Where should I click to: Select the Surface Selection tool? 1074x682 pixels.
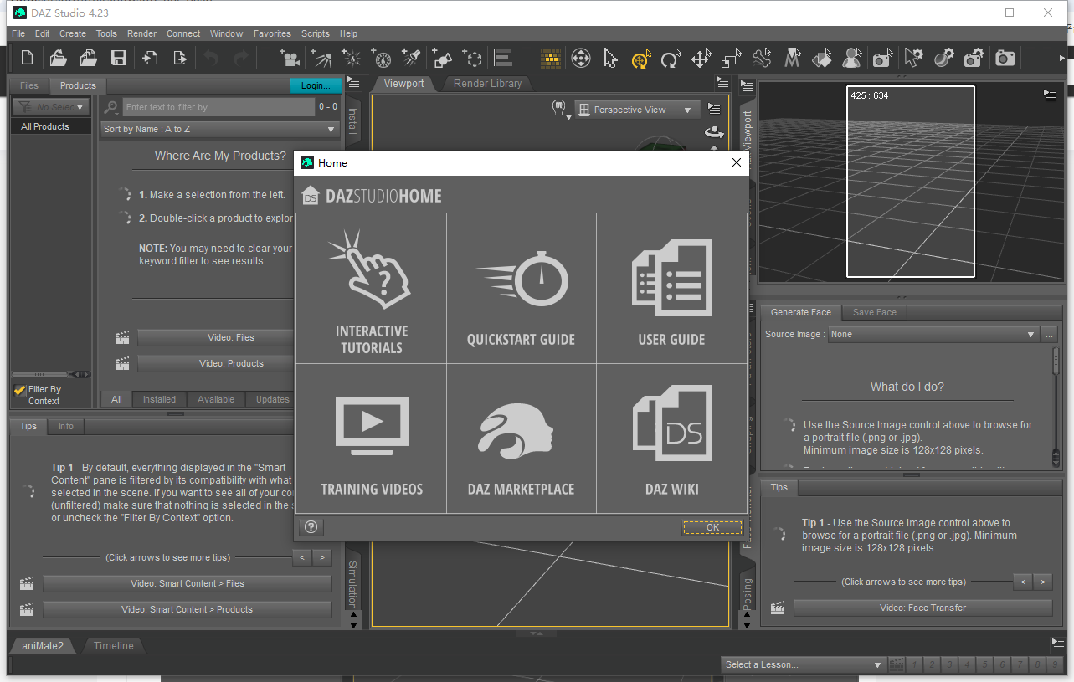(823, 58)
